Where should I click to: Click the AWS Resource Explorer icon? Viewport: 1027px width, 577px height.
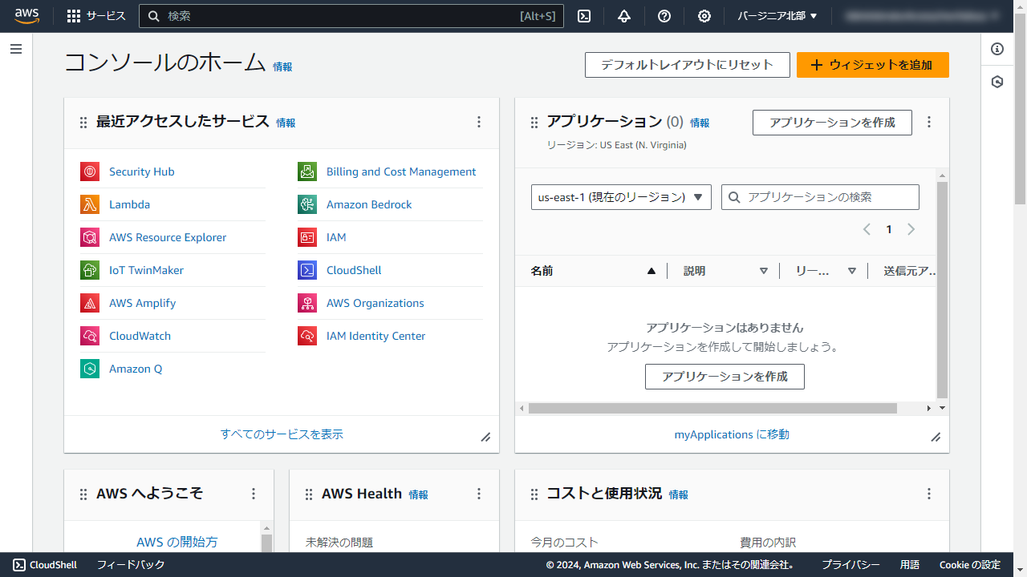(90, 237)
